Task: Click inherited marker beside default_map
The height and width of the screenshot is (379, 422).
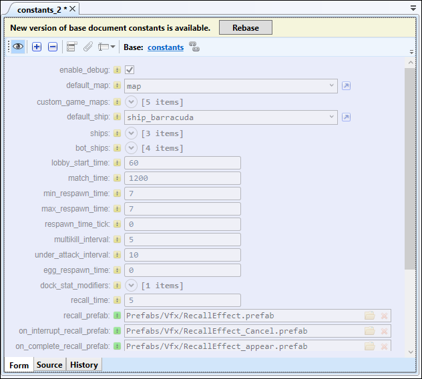Action: pos(117,85)
